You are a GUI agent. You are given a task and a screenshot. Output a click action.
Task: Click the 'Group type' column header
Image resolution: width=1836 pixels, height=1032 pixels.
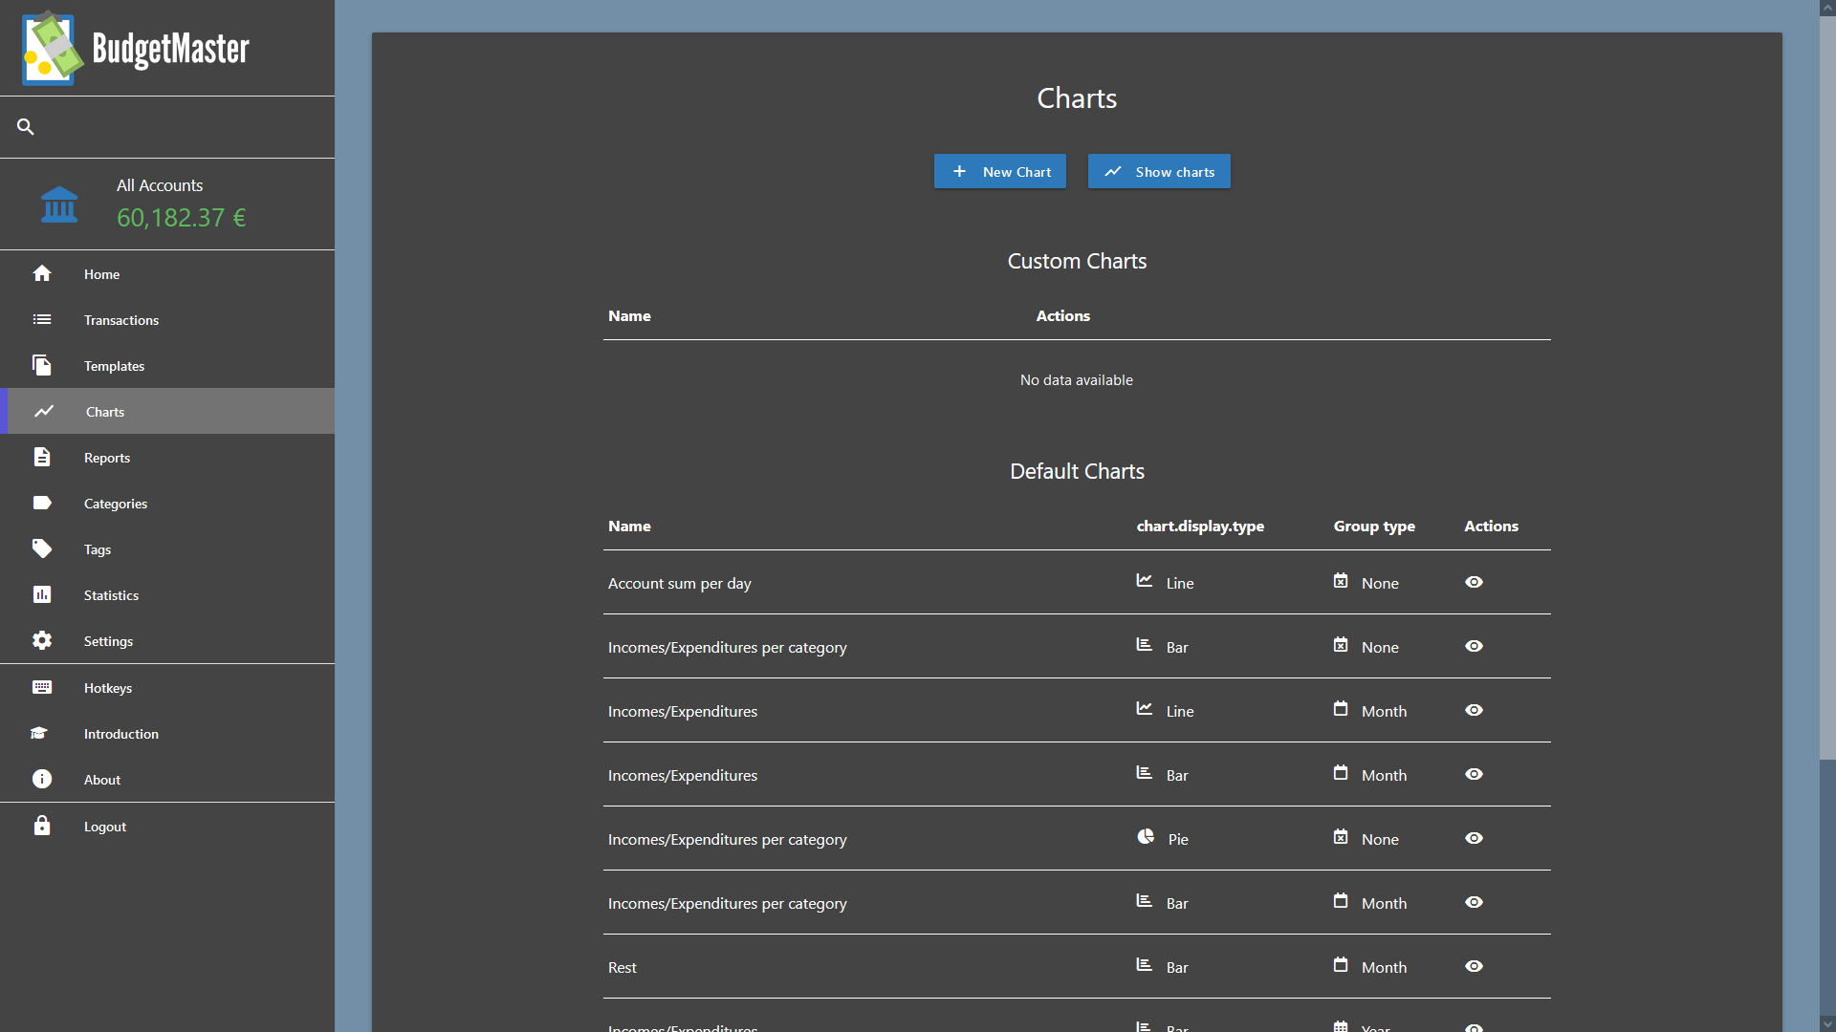point(1374,526)
